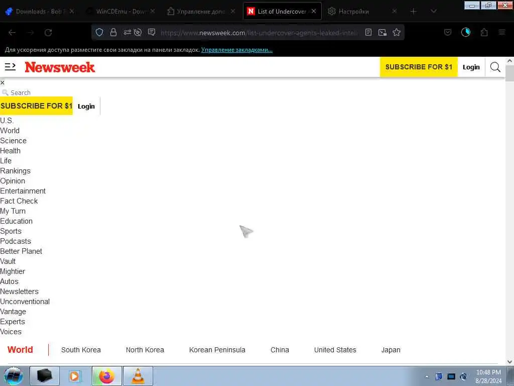Open Vault menu entry
This screenshot has width=514, height=386.
point(8,261)
